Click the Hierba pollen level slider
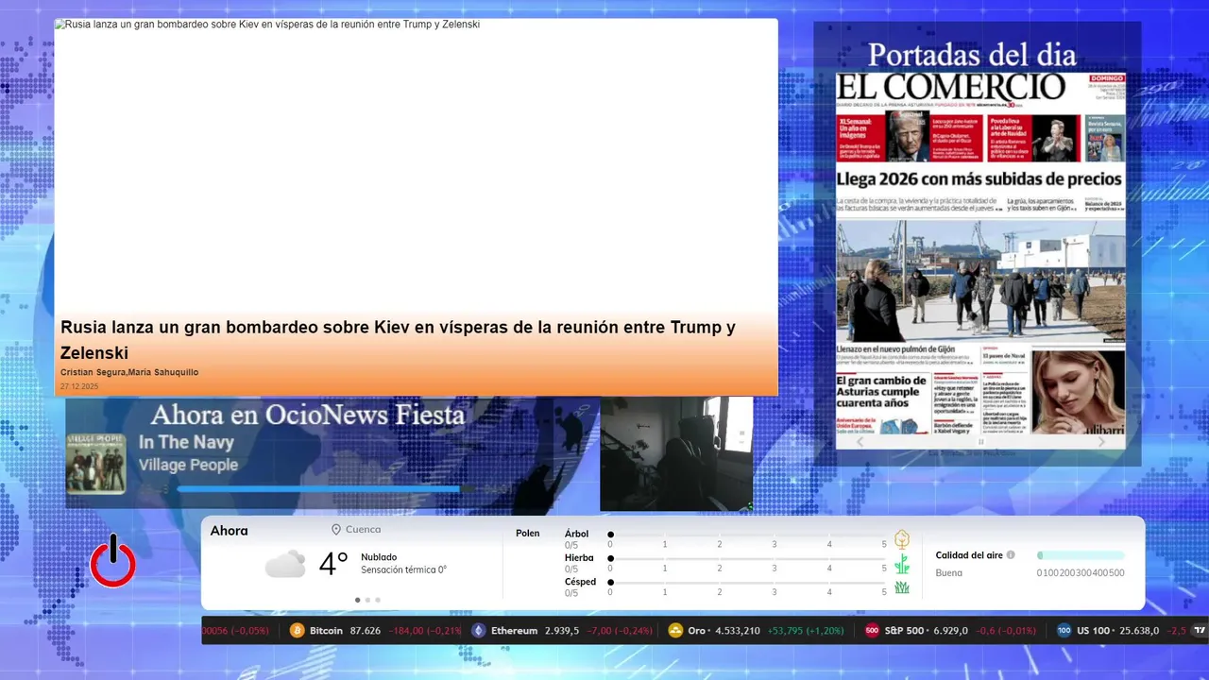The height and width of the screenshot is (680, 1209). pyautogui.click(x=747, y=558)
